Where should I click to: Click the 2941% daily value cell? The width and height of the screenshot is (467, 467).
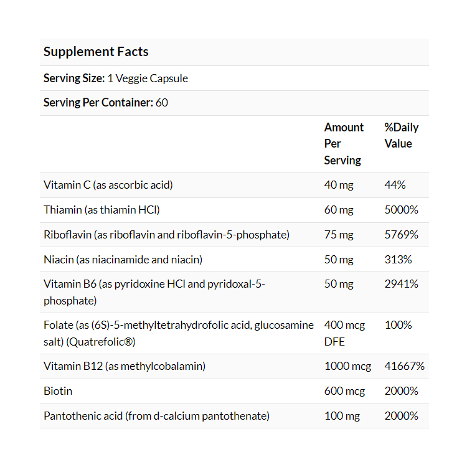(x=401, y=284)
